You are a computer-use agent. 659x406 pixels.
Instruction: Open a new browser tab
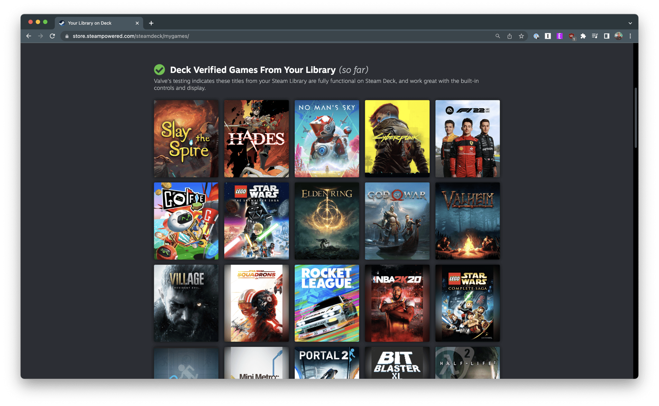(x=151, y=23)
